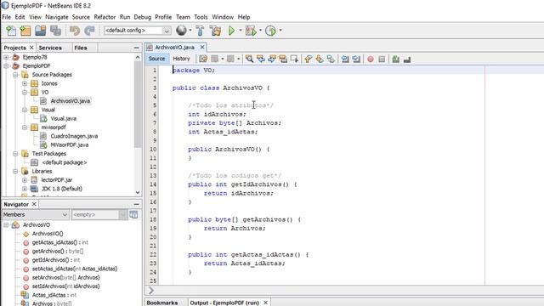
Task: Click filter icon beside Navigator empty field
Action: pos(133,215)
